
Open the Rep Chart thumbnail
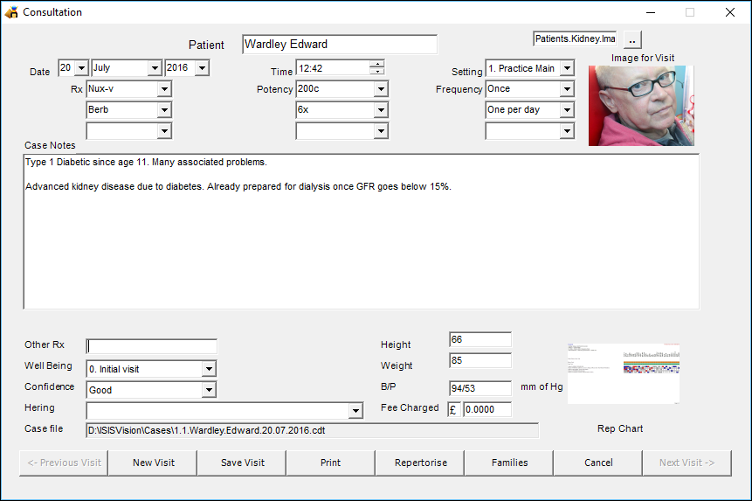click(x=624, y=373)
